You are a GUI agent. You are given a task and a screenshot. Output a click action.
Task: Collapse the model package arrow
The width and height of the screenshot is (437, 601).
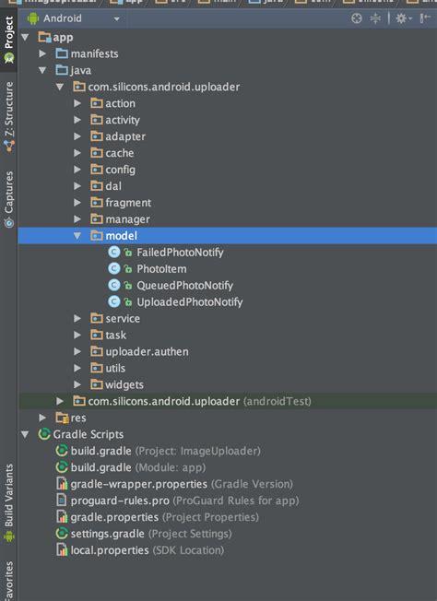click(x=77, y=235)
